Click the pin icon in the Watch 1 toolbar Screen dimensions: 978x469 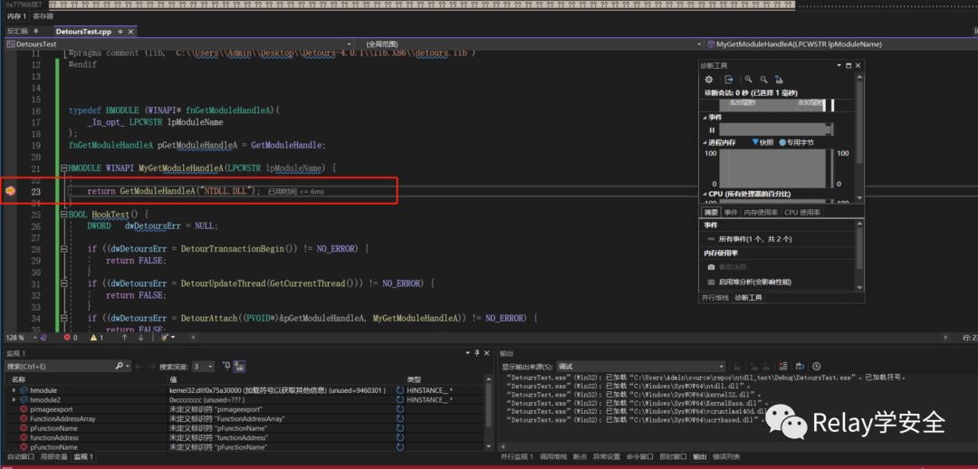coord(226,366)
